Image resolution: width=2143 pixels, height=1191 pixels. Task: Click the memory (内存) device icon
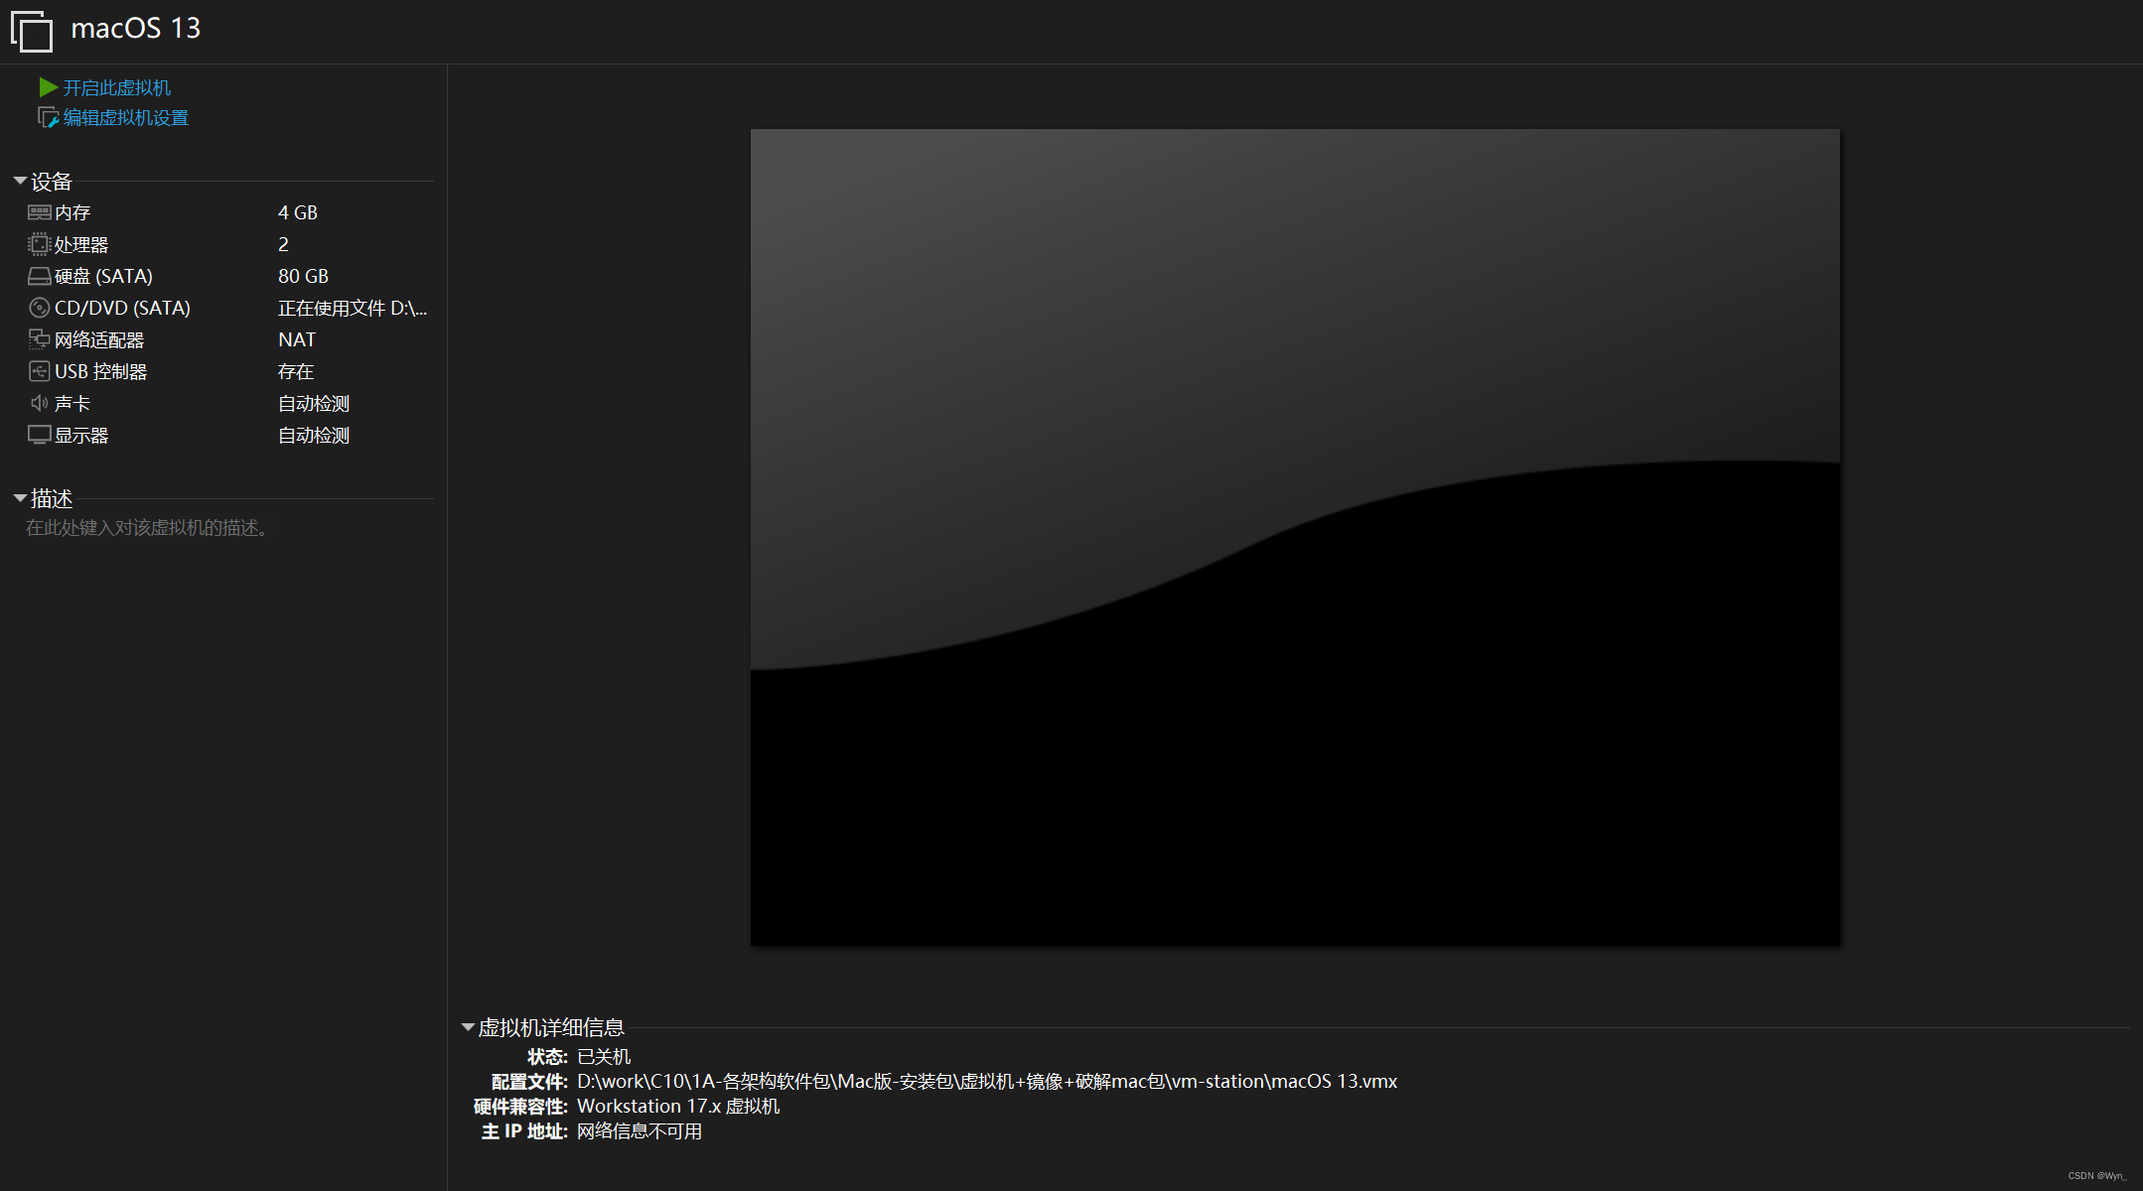click(x=39, y=212)
